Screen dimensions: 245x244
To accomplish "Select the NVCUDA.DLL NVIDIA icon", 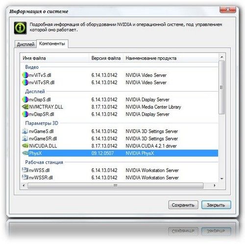I will click(25, 146).
